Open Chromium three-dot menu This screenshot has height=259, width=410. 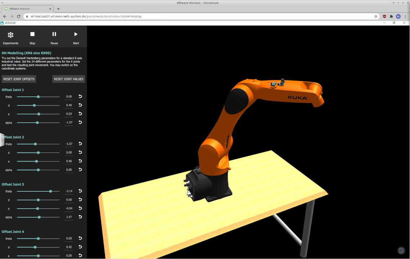click(x=405, y=16)
